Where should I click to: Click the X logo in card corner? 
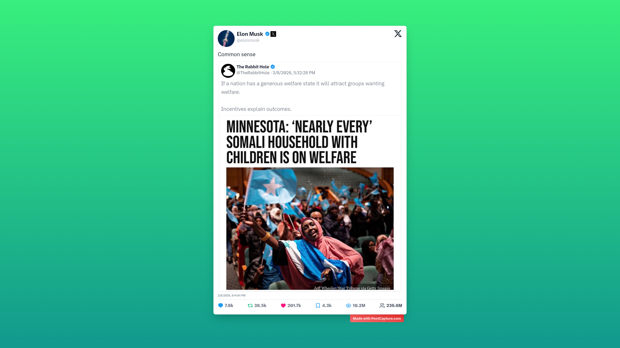tap(398, 34)
